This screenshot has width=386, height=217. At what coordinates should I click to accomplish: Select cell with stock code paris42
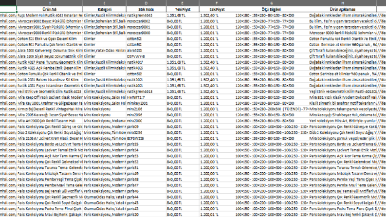[x=146, y=209]
